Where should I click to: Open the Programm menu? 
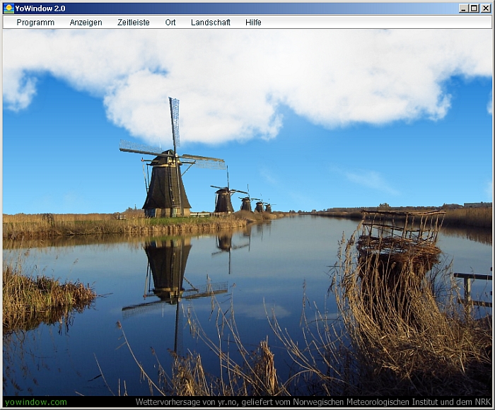tap(35, 23)
